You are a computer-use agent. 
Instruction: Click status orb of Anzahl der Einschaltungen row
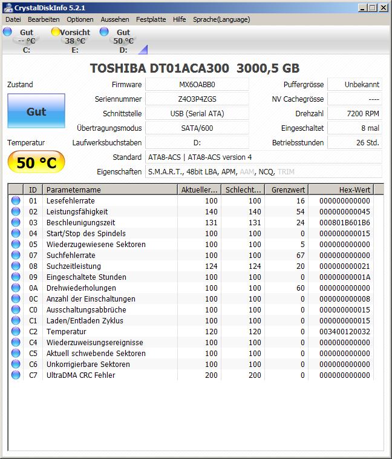pos(16,299)
